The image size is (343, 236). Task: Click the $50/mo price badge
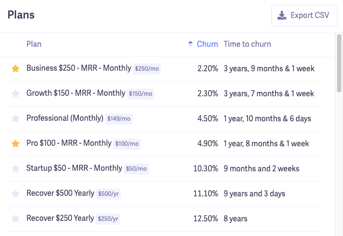pyautogui.click(x=136, y=169)
